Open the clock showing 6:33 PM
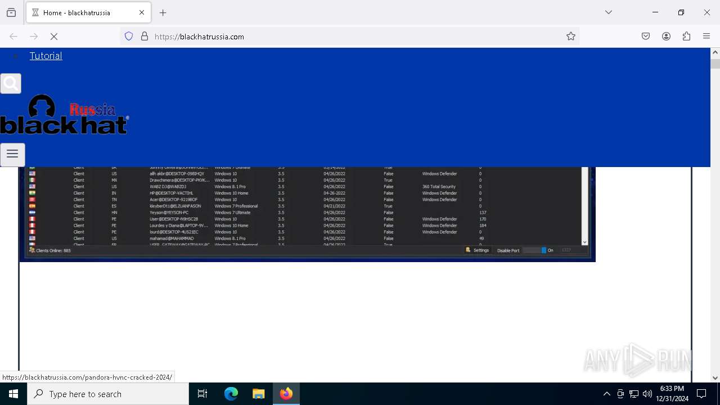Viewport: 720px width, 405px height. 672,394
